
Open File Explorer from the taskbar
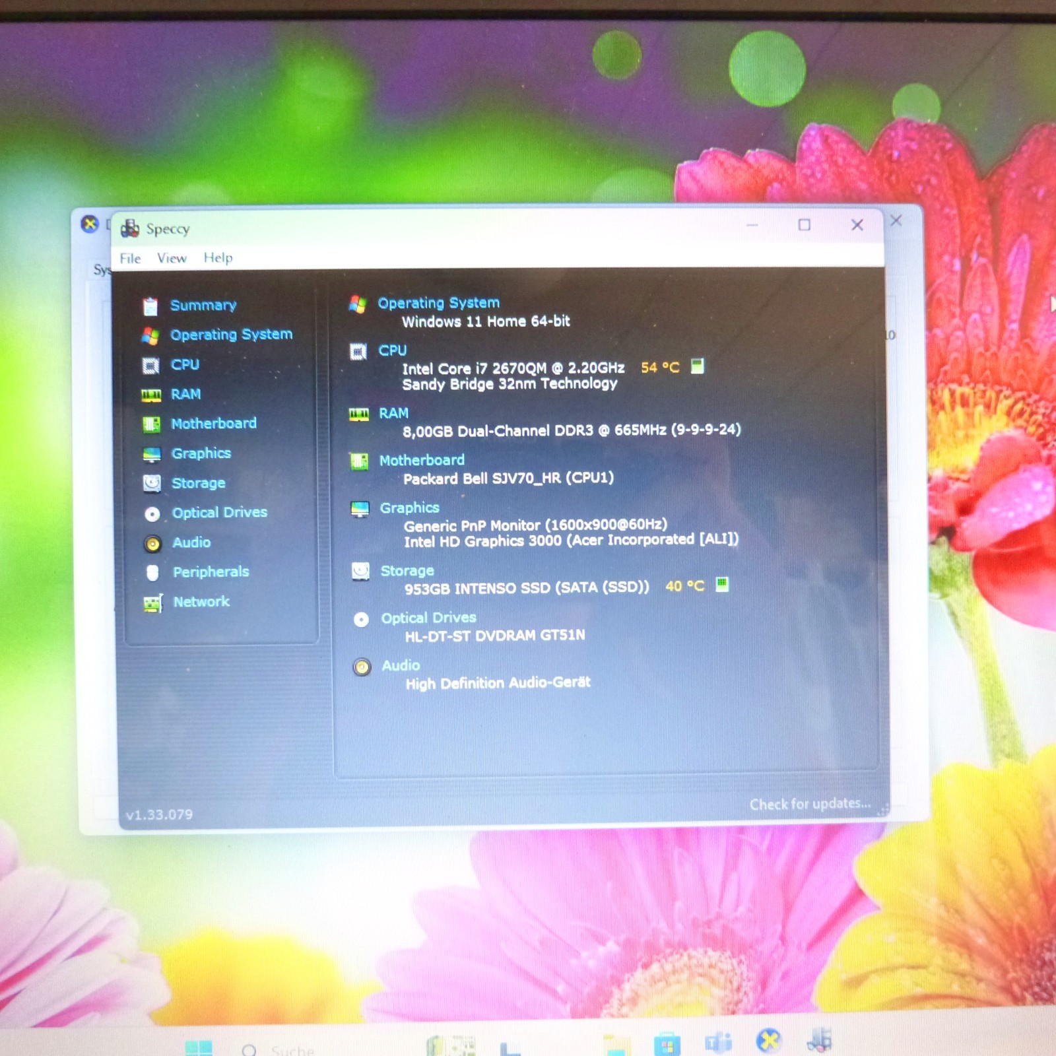pos(617,1045)
